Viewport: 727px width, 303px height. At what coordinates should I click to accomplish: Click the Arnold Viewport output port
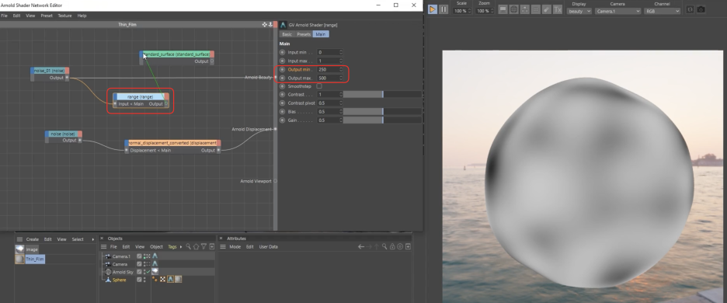tap(275, 181)
